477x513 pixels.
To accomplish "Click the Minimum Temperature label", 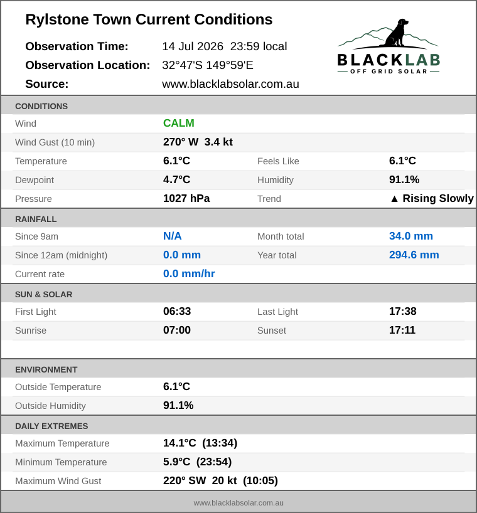I will pyautogui.click(x=61, y=462).
